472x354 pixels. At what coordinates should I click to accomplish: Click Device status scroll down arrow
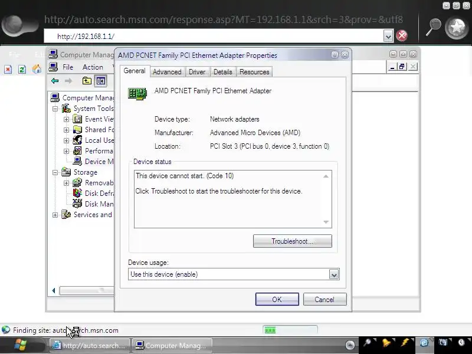[x=326, y=222]
